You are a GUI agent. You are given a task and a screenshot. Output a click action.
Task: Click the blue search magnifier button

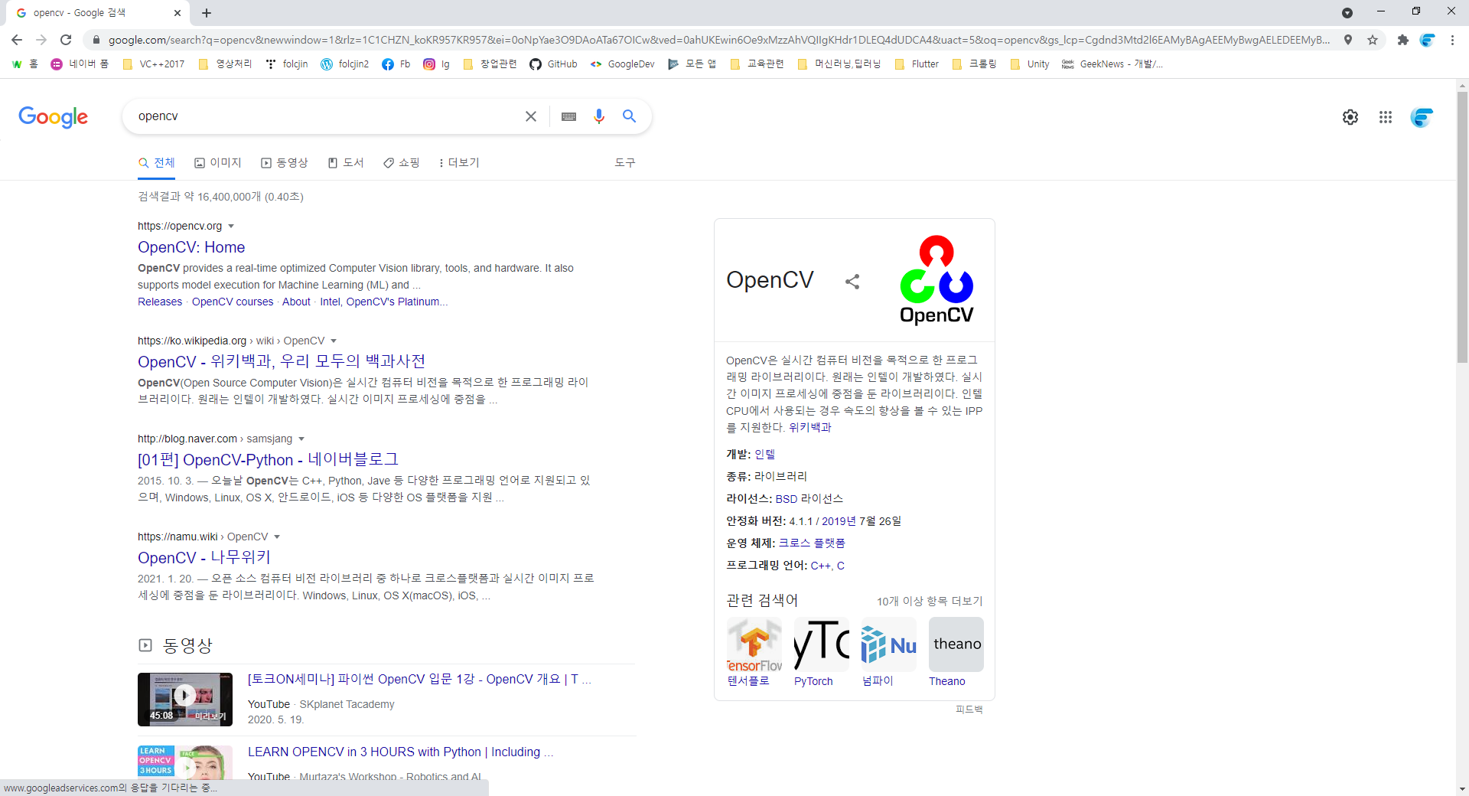click(629, 116)
